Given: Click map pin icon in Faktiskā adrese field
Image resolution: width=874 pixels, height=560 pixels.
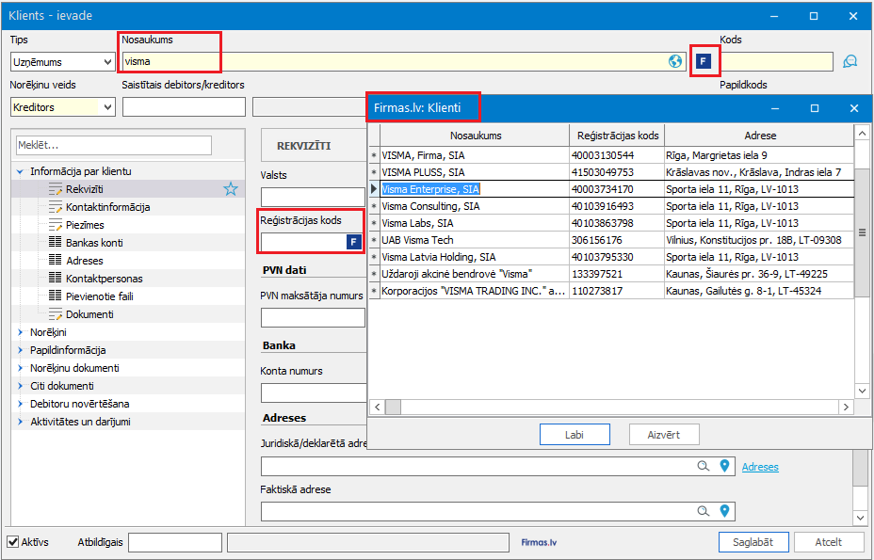Looking at the screenshot, I should [724, 511].
